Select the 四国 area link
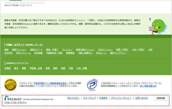 tap(63, 68)
